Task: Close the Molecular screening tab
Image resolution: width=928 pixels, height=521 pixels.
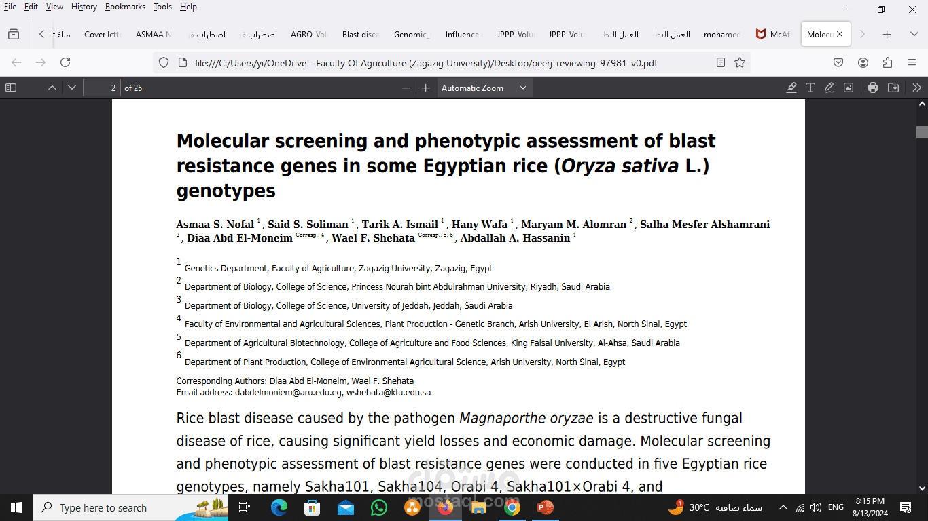Action: 840,34
